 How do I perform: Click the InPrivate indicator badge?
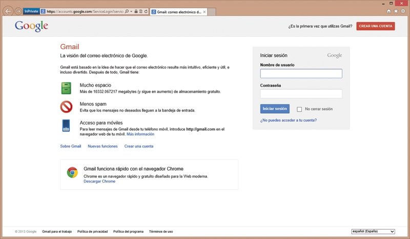tap(31, 11)
